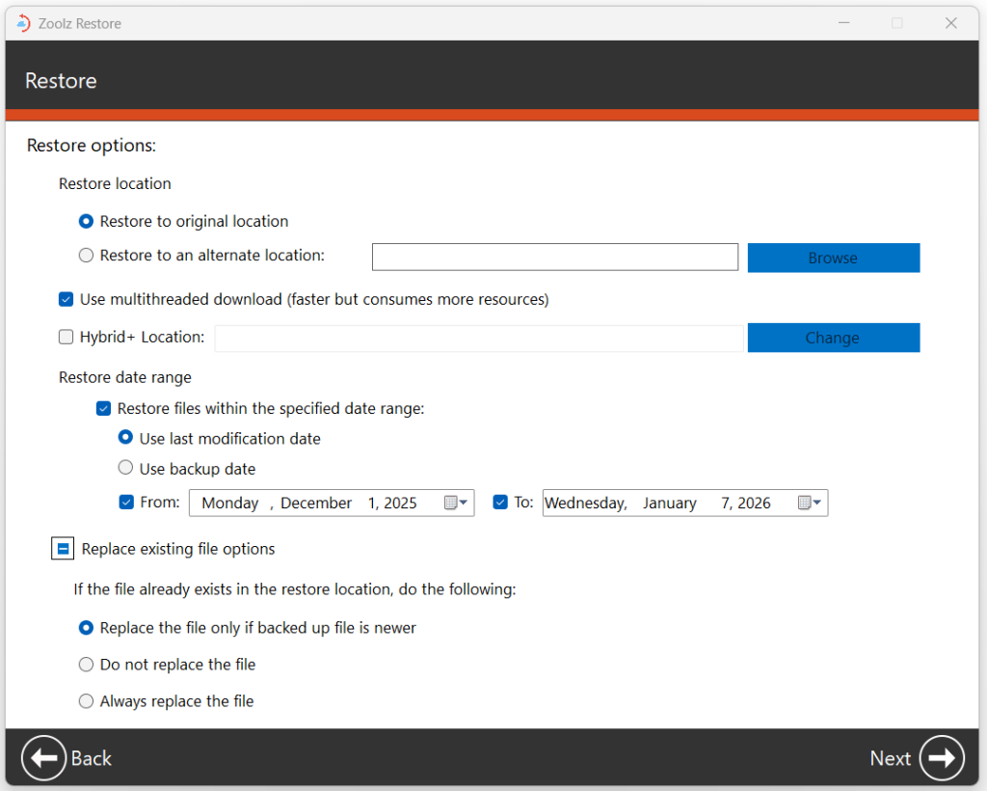Click the alternate location path field
This screenshot has width=987, height=791.
pyautogui.click(x=554, y=257)
